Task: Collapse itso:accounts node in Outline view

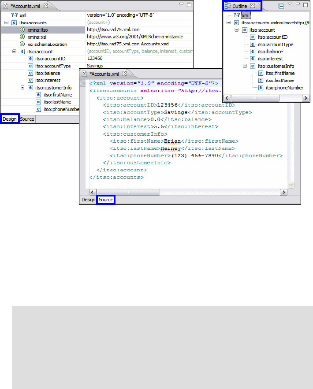Action: 229,22
